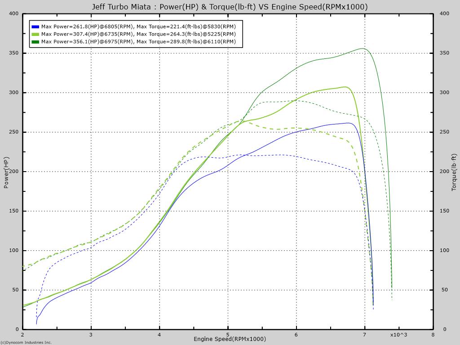Click the 307.4 HP max power legend entry
This screenshot has height=345, width=460.
point(139,34)
